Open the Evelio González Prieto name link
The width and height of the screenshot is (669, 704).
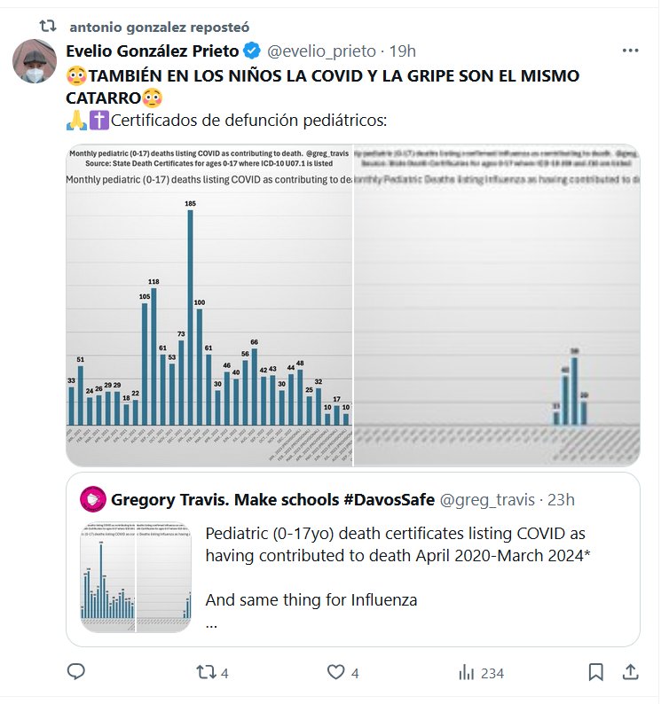pos(153,51)
